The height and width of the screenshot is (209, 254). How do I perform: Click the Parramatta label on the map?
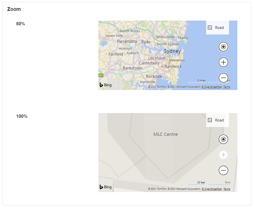pyautogui.click(x=127, y=41)
